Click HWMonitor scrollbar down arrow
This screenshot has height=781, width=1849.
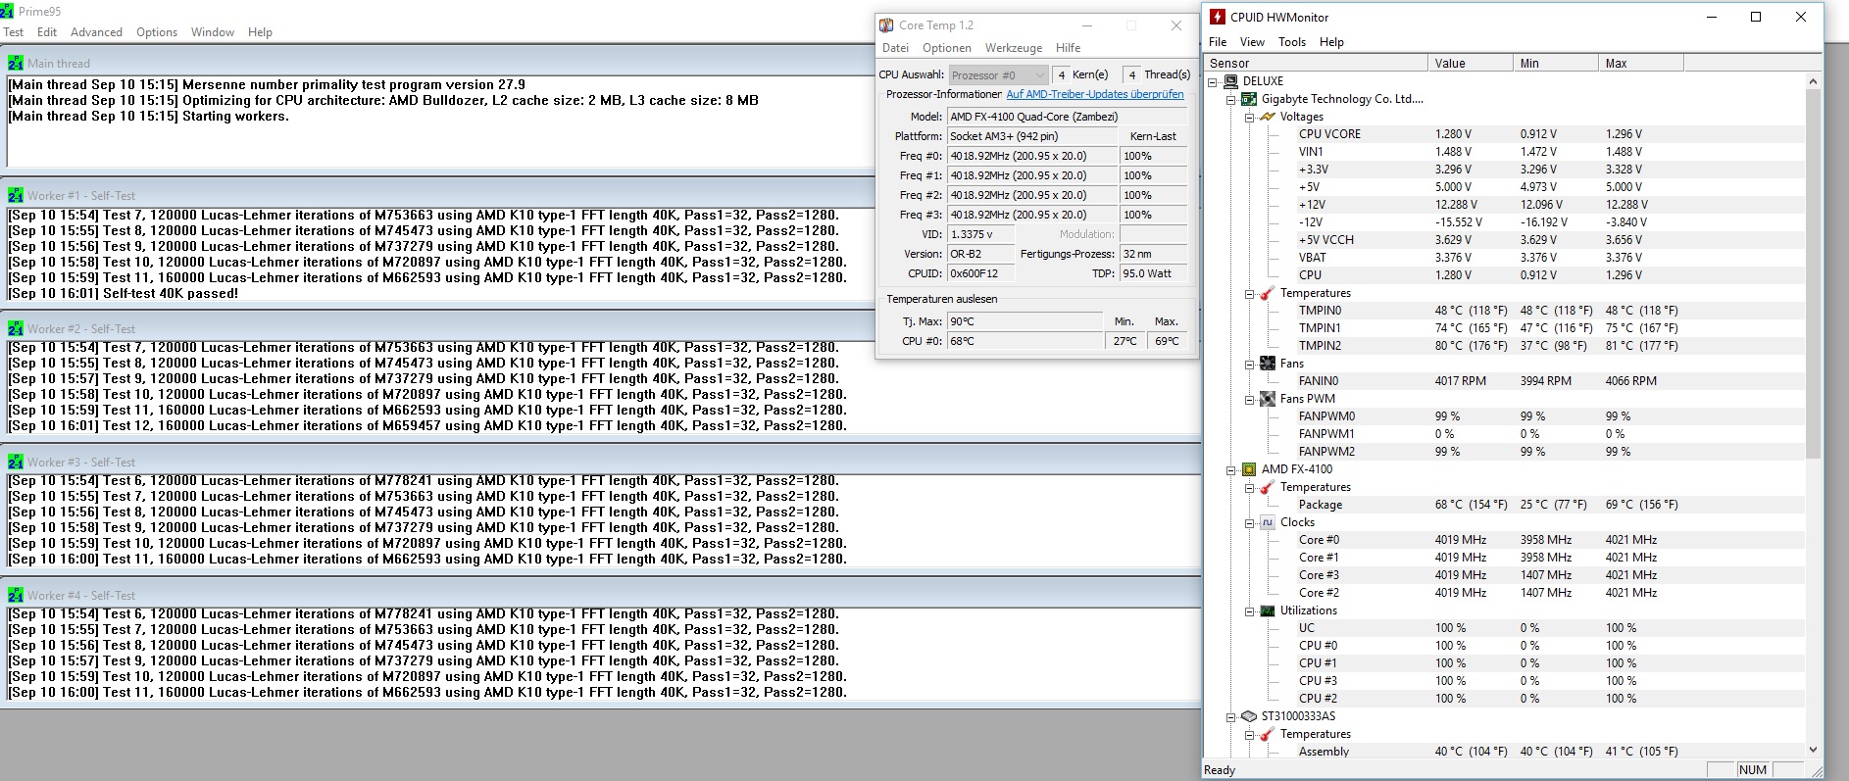1813,750
